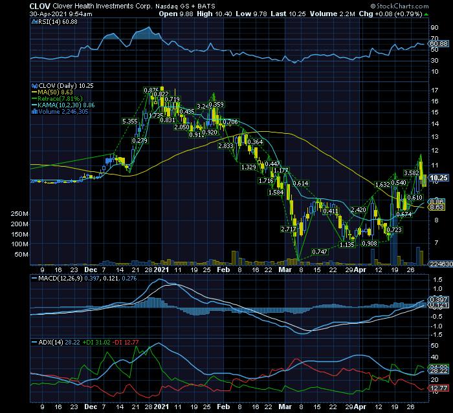Click the CLOV (Daily) 10.25 legend entry
Screen dimensions: 453x413
click(x=66, y=86)
